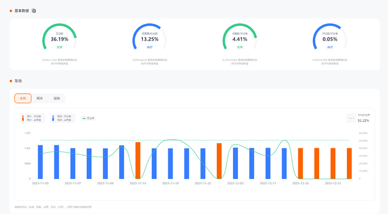This screenshot has height=214, width=388.
Task: Click the icon next to 基本数据 heading
Action: coord(34,10)
